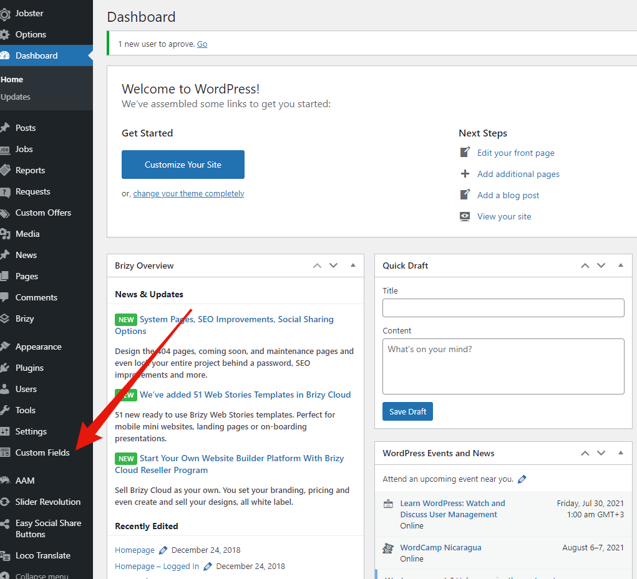Click the Options gear icon
The width and height of the screenshot is (637, 579).
(4, 35)
